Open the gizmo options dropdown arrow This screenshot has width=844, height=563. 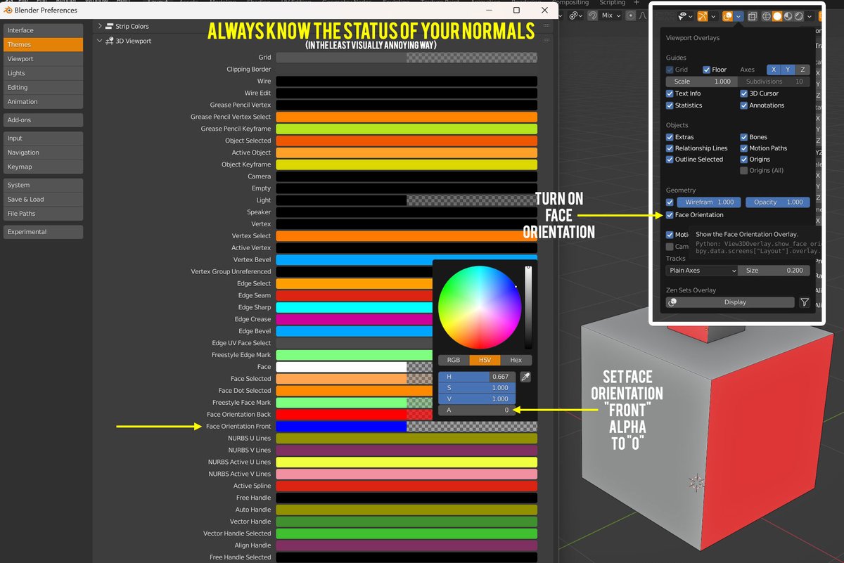712,16
